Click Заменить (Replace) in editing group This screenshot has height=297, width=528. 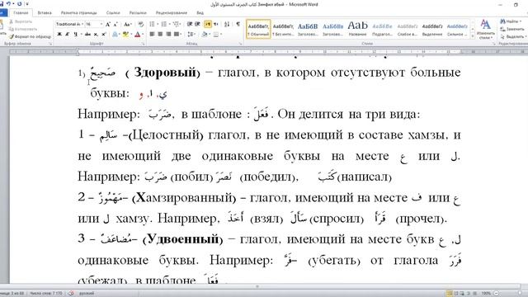pyautogui.click(x=512, y=29)
